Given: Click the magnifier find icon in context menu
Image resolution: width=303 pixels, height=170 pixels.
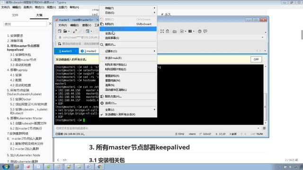Looking at the screenshot, I should click(102, 45).
